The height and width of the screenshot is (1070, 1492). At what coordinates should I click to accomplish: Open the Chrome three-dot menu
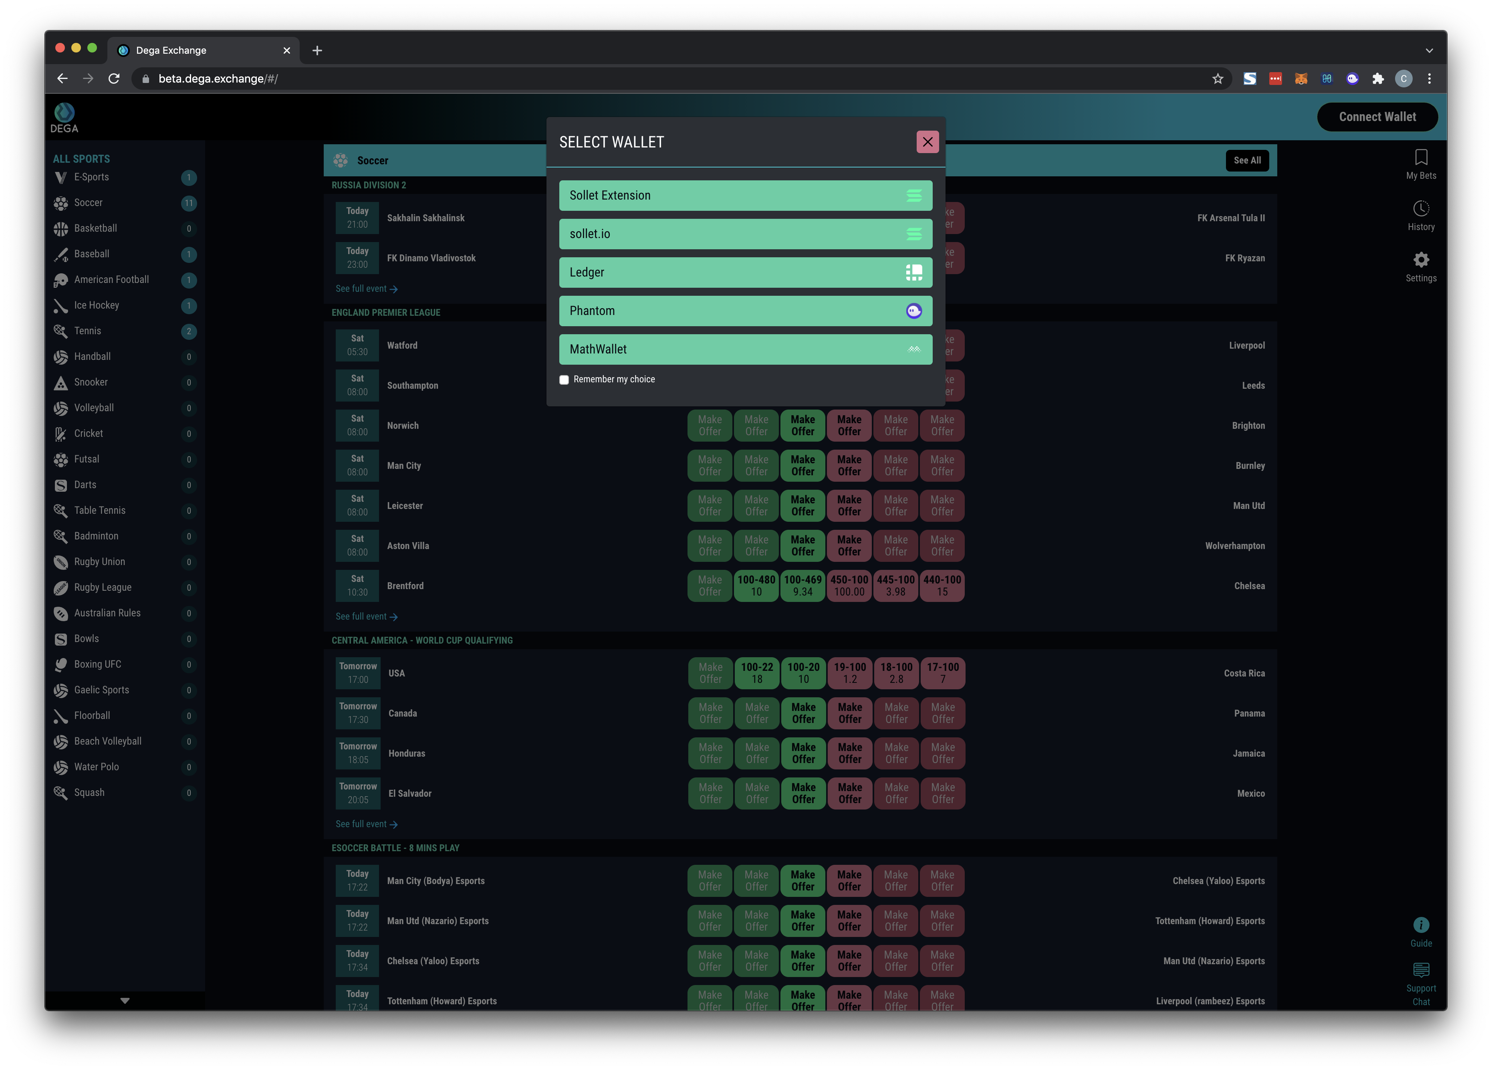1429,79
